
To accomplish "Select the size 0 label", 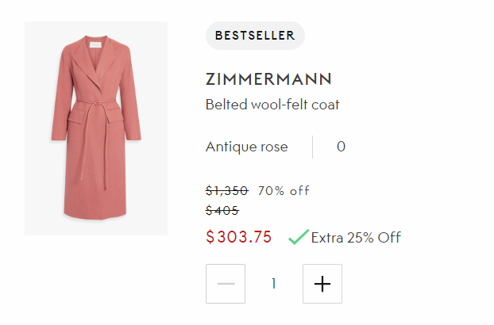I will 341,147.
